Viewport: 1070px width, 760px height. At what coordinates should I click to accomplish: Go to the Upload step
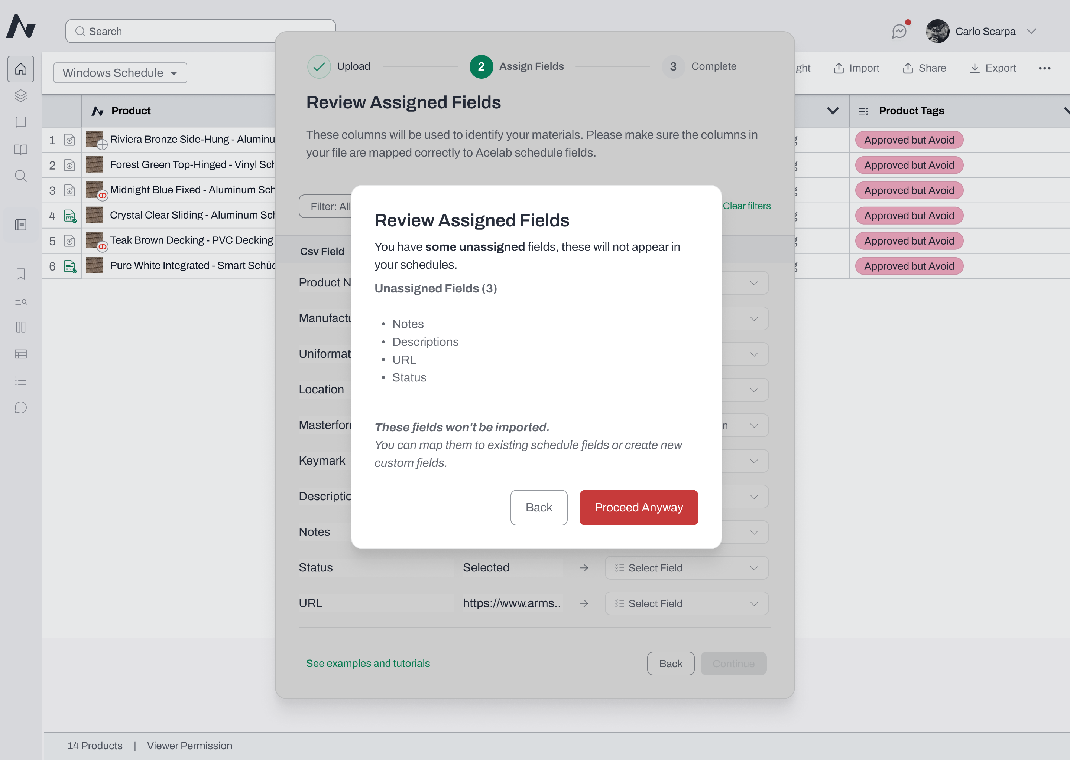pyautogui.click(x=339, y=66)
